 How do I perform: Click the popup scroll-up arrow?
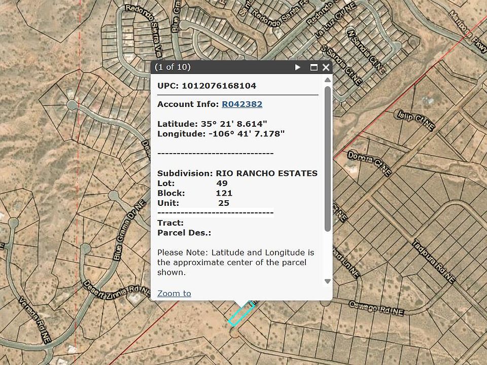tap(327, 80)
